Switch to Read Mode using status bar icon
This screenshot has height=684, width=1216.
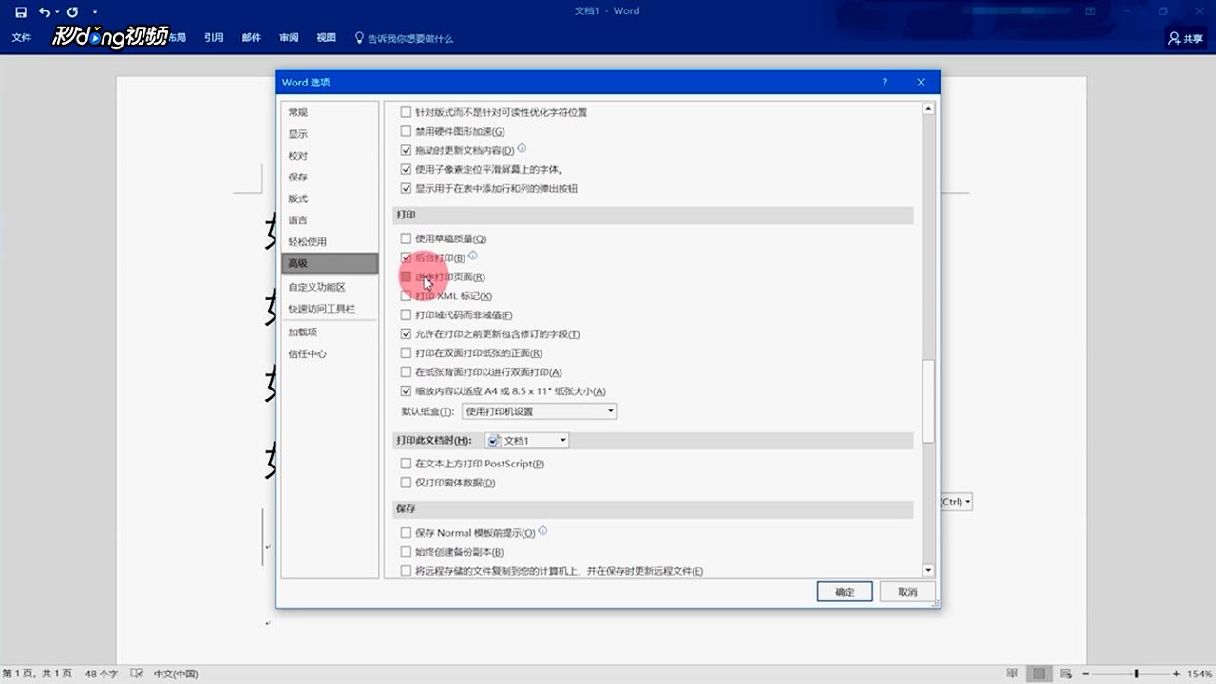[1014, 672]
